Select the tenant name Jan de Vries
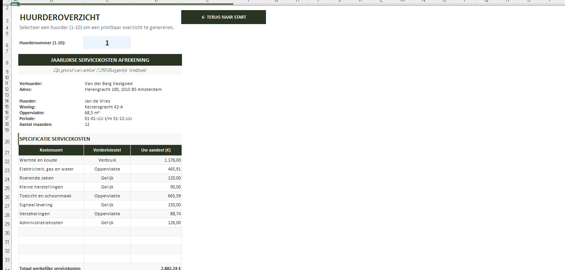The image size is (565, 270). 98,101
